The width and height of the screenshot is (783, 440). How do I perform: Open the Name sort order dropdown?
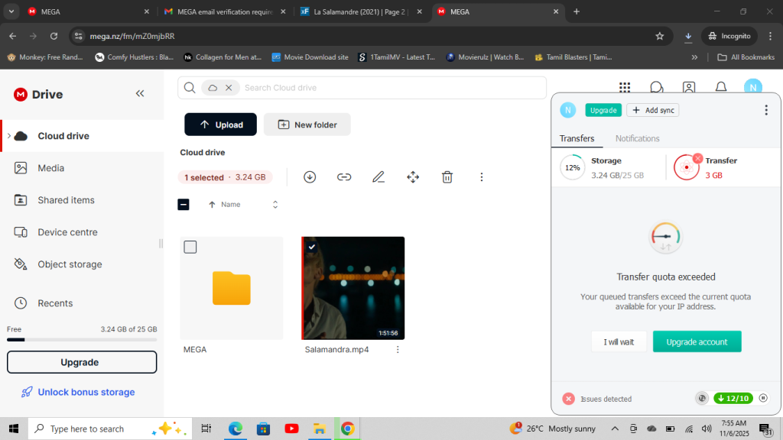point(275,205)
